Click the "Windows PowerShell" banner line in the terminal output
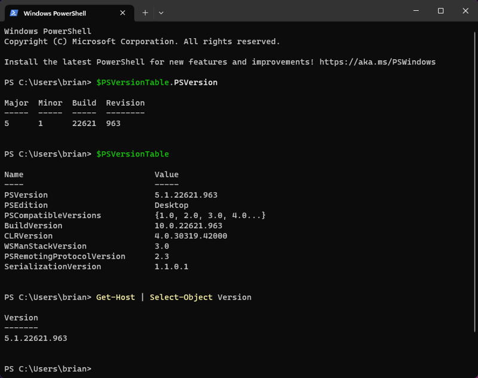Viewport: 478px width, 378px height. pos(48,32)
